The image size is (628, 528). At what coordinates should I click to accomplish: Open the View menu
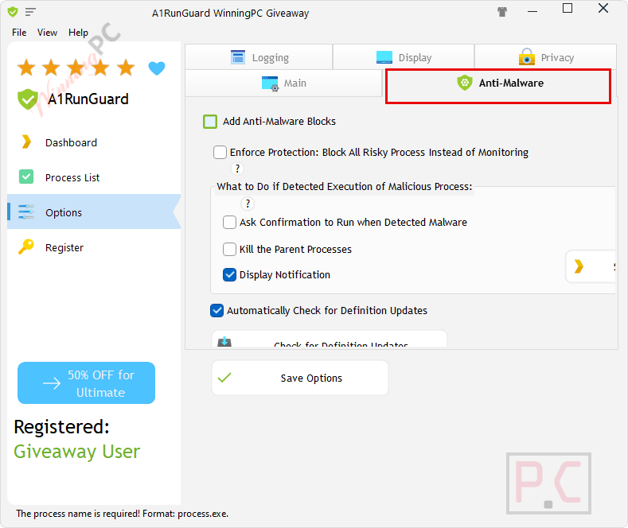pos(47,33)
